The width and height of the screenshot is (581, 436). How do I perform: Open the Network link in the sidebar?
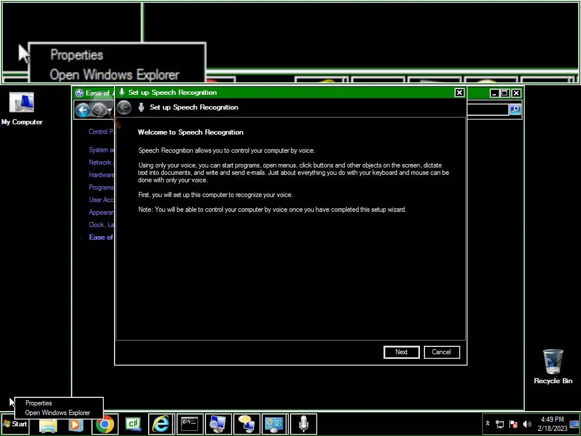pyautogui.click(x=102, y=162)
